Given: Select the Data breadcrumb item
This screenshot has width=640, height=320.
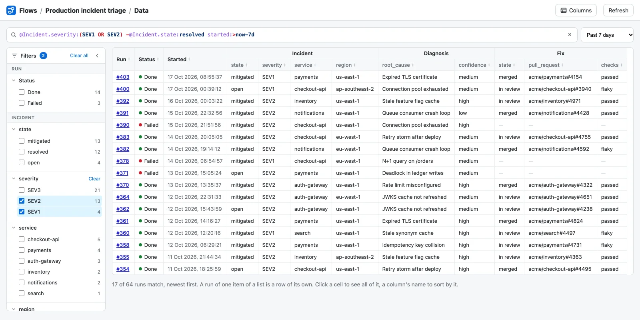Looking at the screenshot, I should click(x=141, y=10).
